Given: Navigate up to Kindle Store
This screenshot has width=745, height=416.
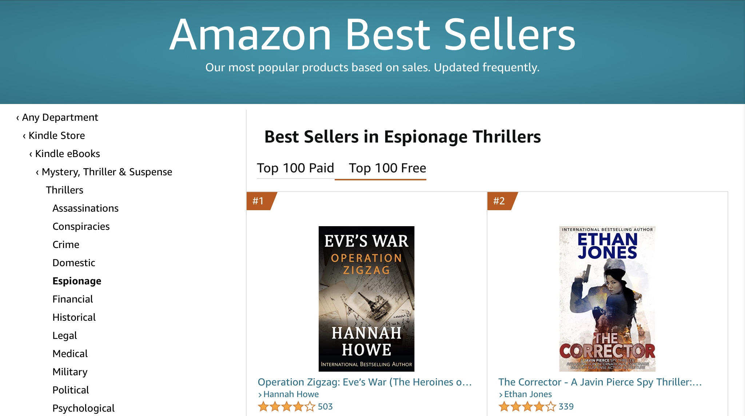Looking at the screenshot, I should pyautogui.click(x=56, y=136).
